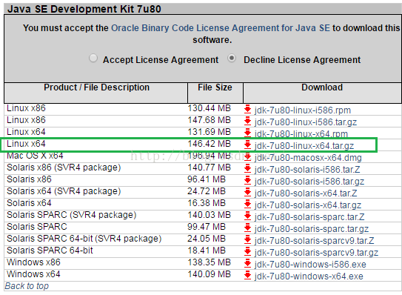Download jdk-7u80-linux-i586.tar.gz file link

coord(306,122)
